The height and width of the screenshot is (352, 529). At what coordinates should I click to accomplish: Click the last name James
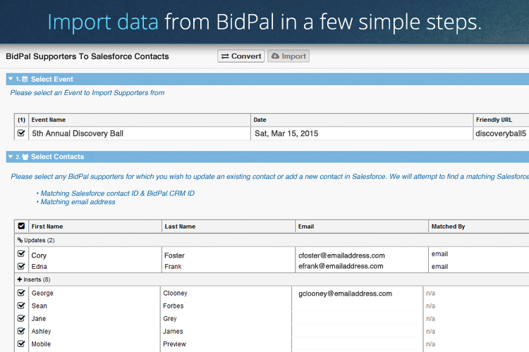point(173,332)
